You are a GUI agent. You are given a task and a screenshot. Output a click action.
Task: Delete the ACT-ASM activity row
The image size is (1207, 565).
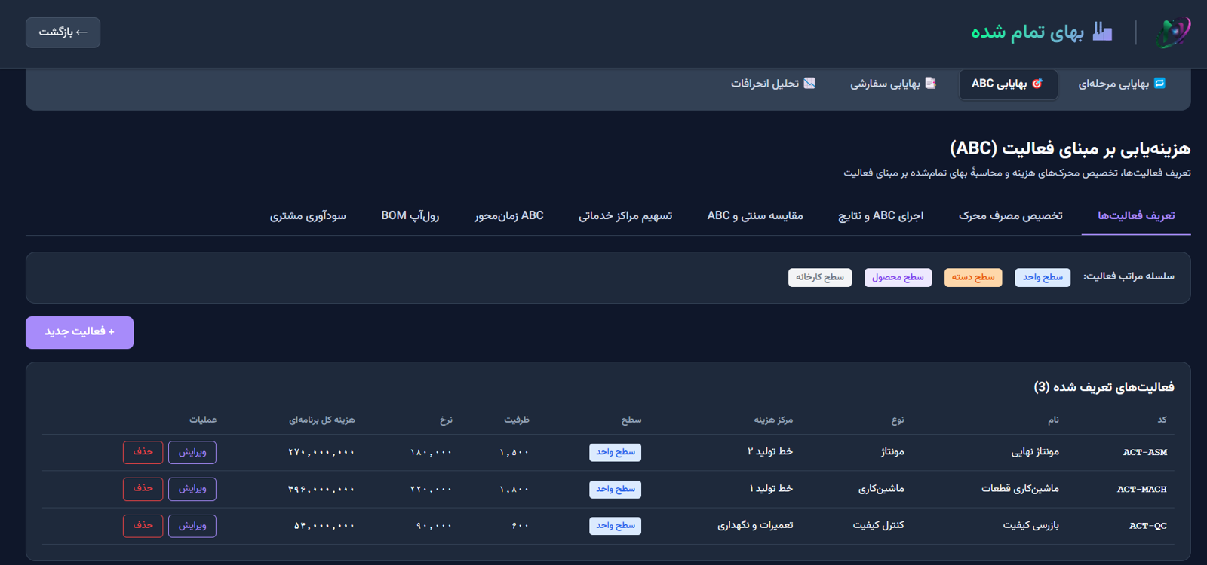(143, 452)
